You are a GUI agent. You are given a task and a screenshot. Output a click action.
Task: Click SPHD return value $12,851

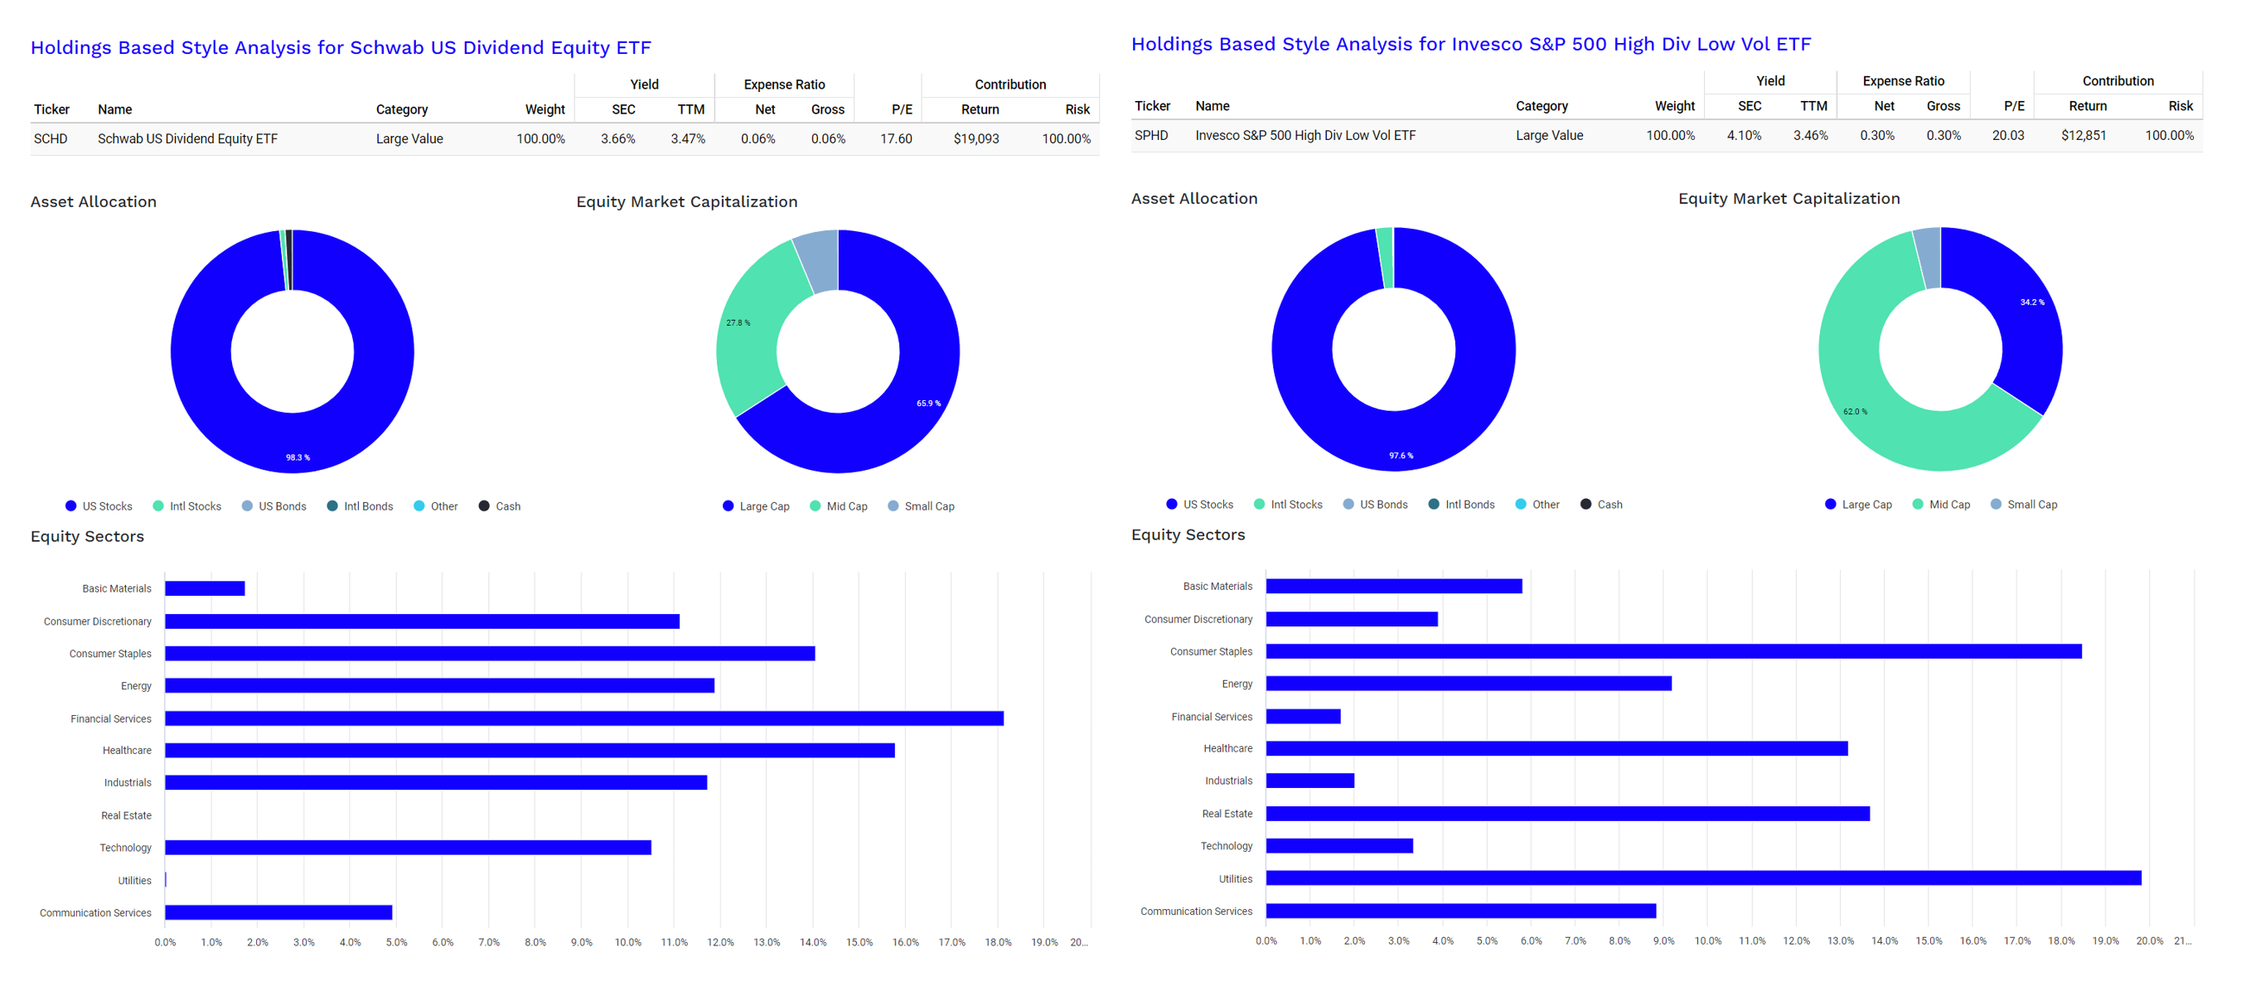[x=2084, y=136]
